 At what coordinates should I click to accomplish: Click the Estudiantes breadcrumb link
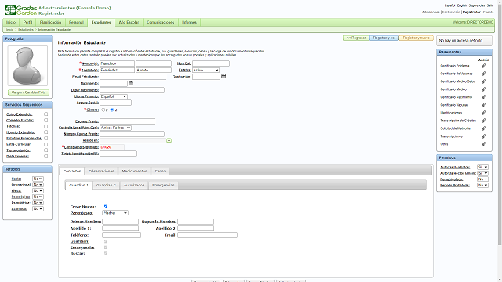(26, 30)
